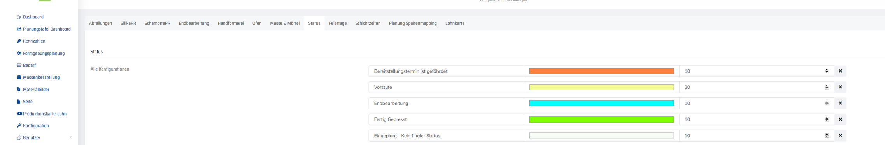885x145 pixels.
Task: Edit the Eingeplant - Kein finaler Status name field
Action: tap(446, 136)
